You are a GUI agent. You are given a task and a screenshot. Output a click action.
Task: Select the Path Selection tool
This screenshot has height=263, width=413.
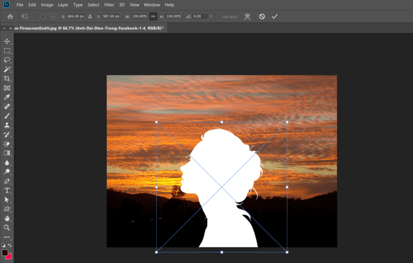click(x=7, y=200)
